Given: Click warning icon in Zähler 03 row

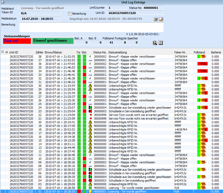Looking at the screenshot, I should pyautogui.click(x=90, y=184).
